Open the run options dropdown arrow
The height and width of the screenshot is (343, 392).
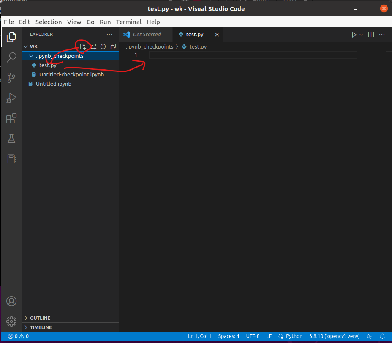(x=361, y=35)
